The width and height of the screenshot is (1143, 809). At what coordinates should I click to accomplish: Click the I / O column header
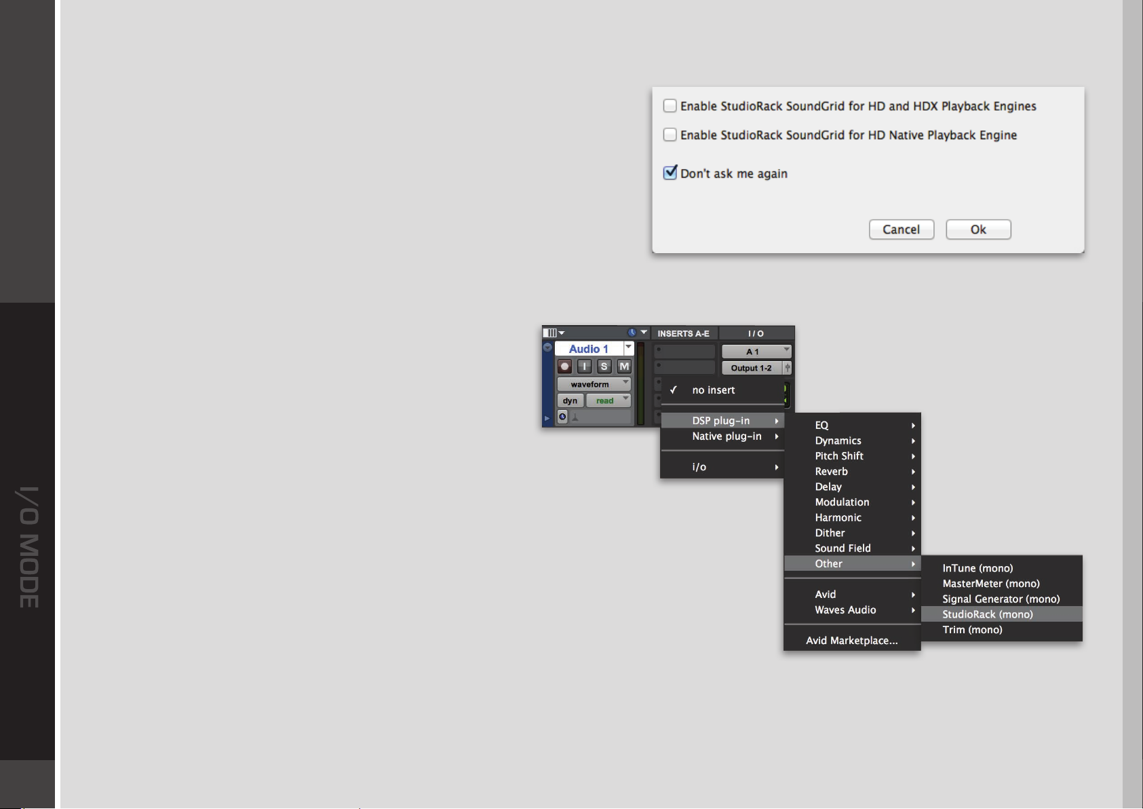756,333
